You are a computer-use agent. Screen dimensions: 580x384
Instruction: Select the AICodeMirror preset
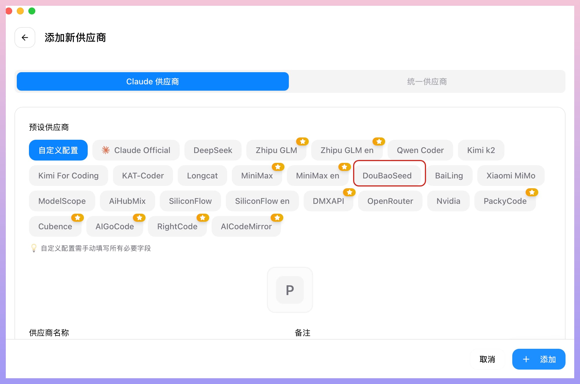tap(246, 226)
